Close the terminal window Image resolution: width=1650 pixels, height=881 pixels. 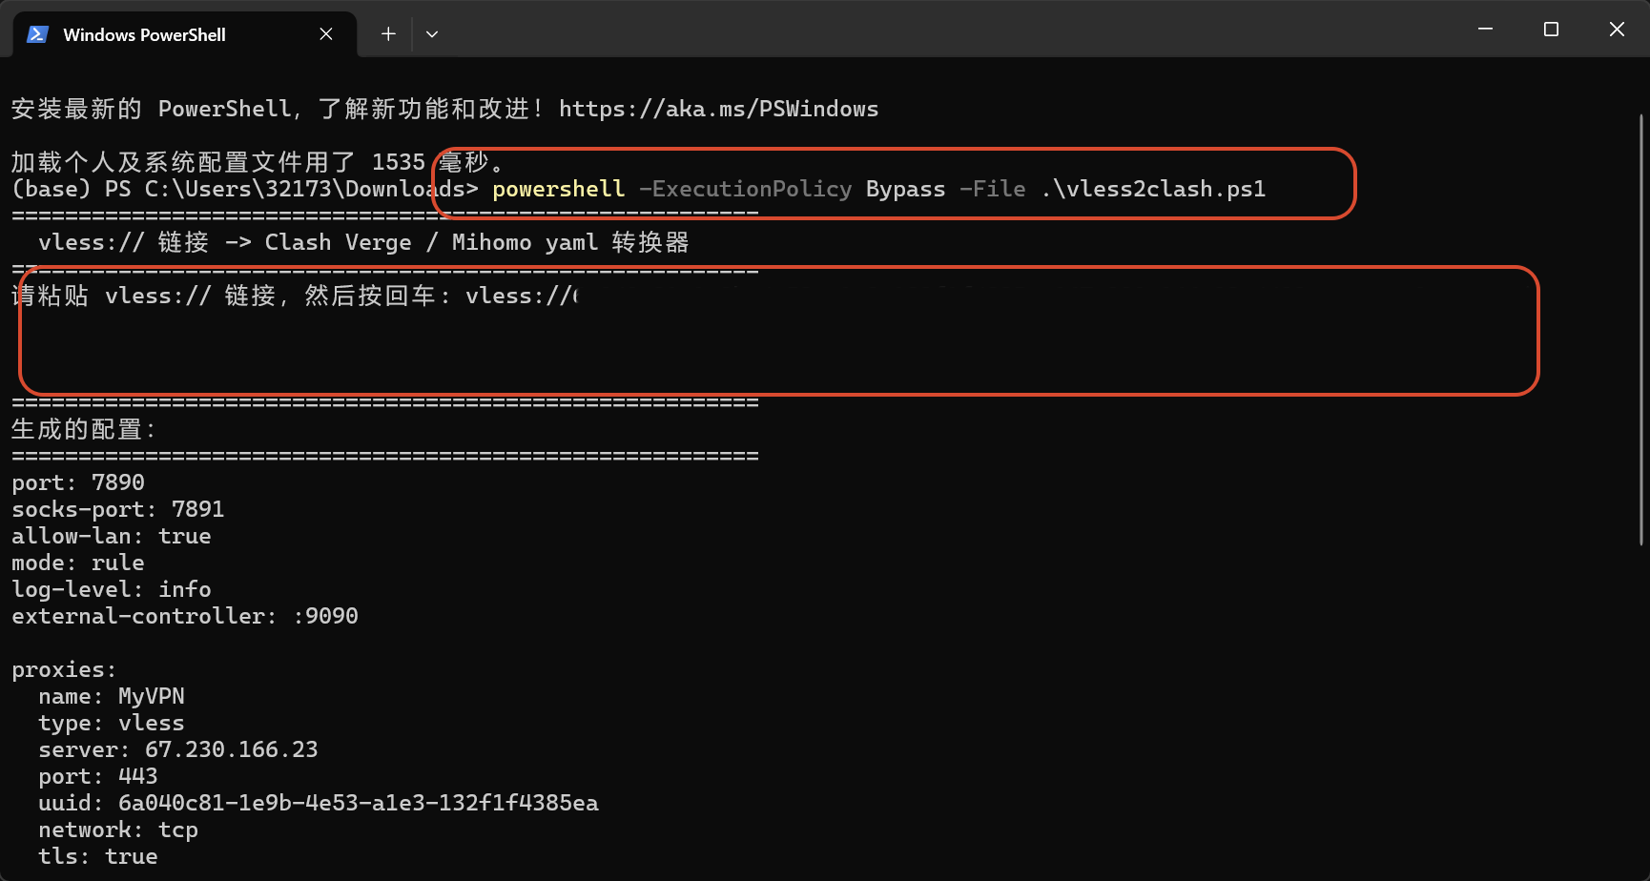[1617, 30]
